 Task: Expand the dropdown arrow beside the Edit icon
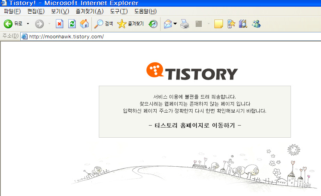point(209,24)
